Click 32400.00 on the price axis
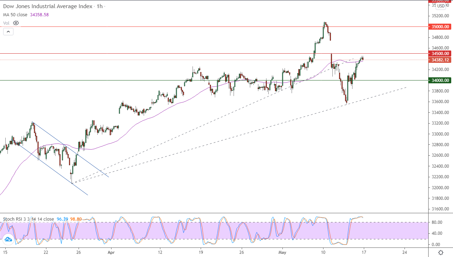Screen dimensions: 453x257 440,166
